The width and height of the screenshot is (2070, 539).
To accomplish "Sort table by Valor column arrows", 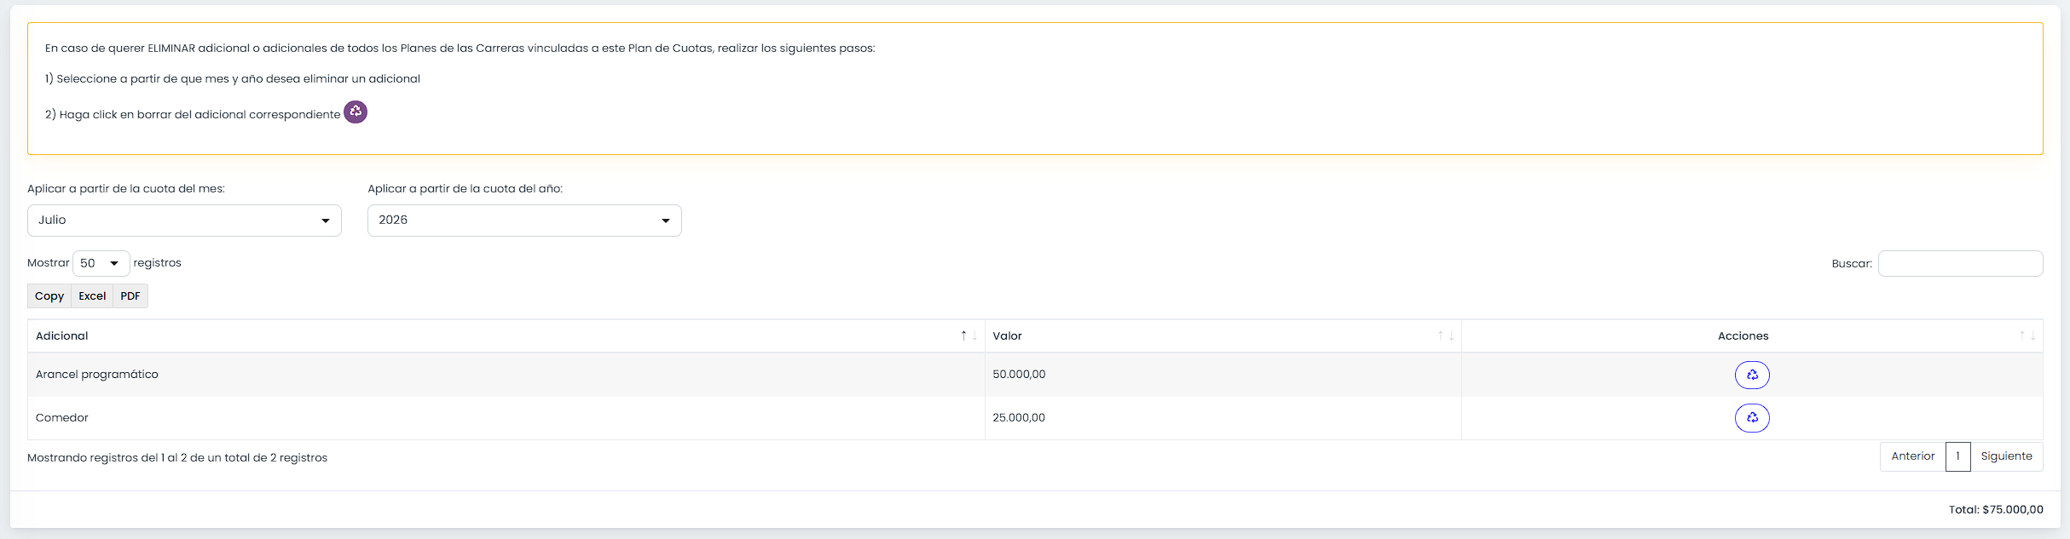I will [x=1446, y=335].
